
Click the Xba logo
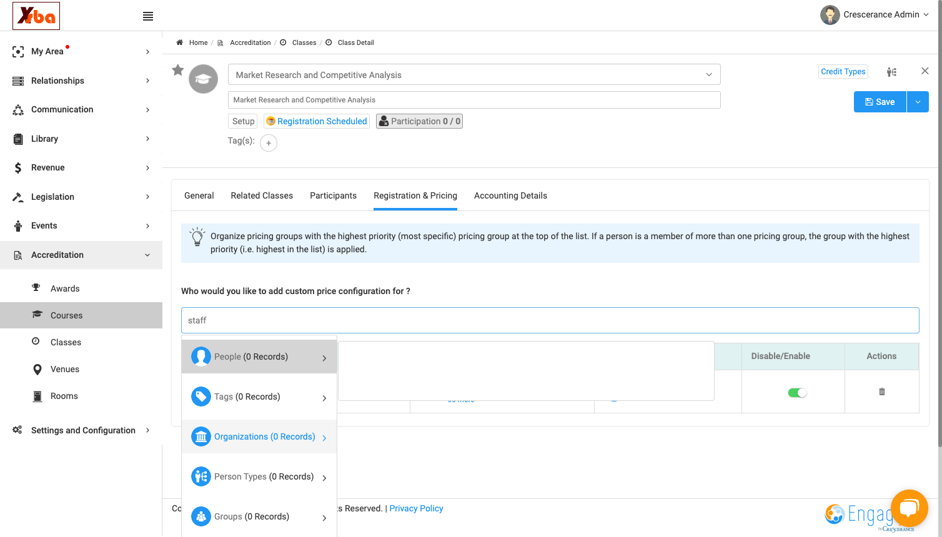(36, 16)
